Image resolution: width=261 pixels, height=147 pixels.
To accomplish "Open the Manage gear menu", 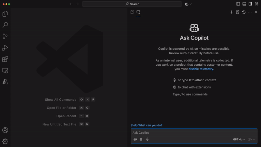I will [x=5, y=141].
